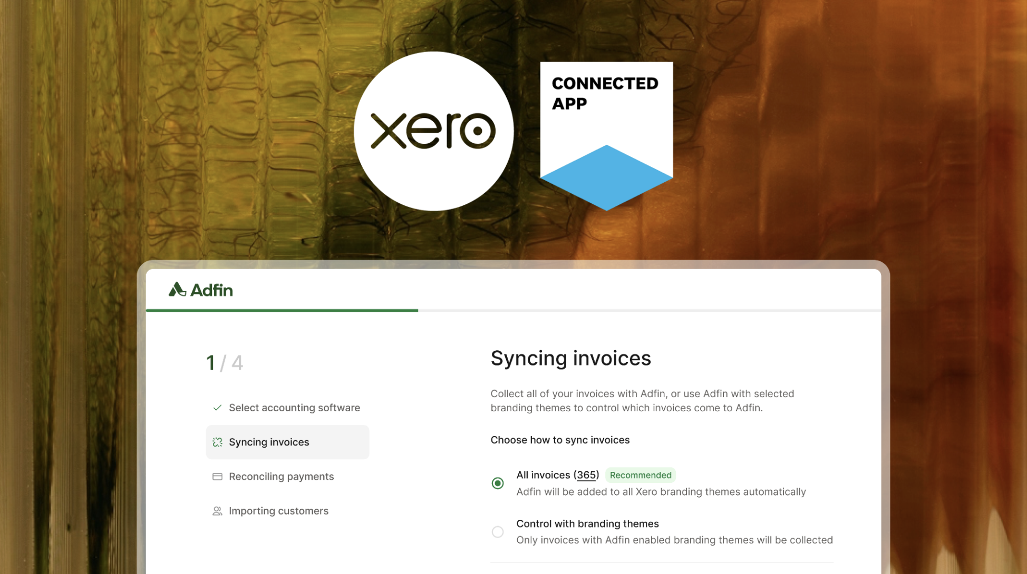Open the Importing customers step
Image resolution: width=1027 pixels, height=574 pixels.
point(278,511)
